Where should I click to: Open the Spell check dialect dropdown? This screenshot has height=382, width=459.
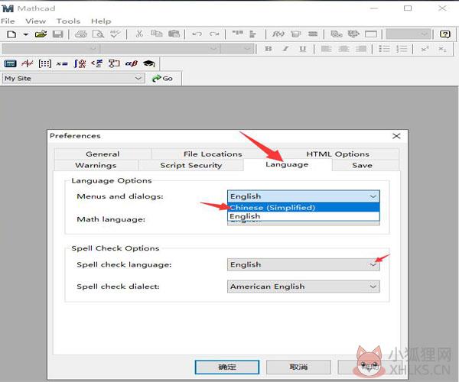coord(303,286)
